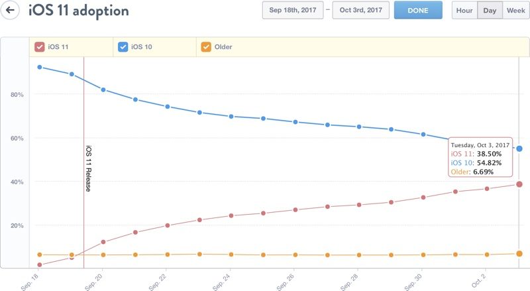The height and width of the screenshot is (291, 530).
Task: Uncheck the Older series checkbox
Action: tap(205, 47)
